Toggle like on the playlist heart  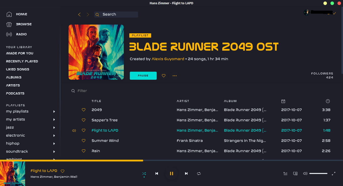164,76
